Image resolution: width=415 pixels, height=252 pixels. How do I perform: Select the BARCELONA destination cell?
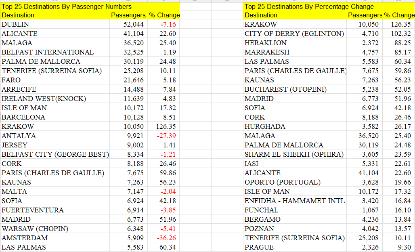55,117
